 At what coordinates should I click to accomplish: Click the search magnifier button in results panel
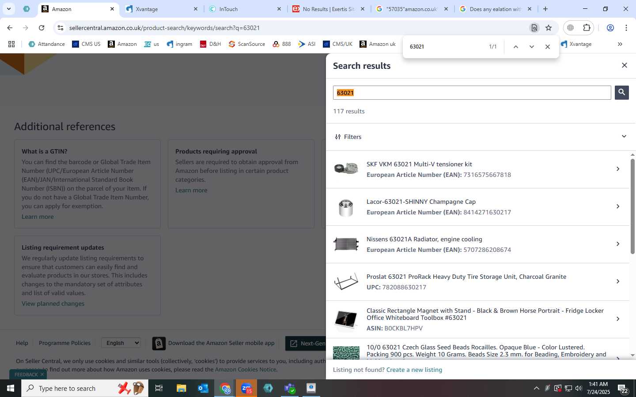(x=621, y=92)
